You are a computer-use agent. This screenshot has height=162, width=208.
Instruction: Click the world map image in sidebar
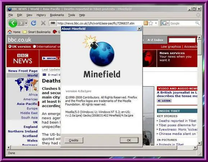tap(27, 85)
